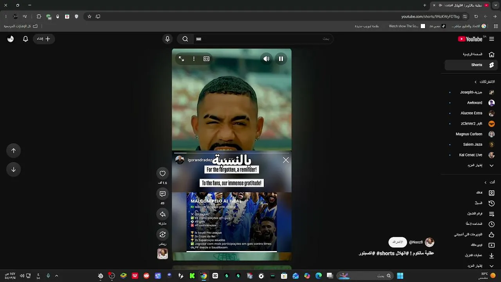Open playlists in sidebar
The width and height of the screenshot is (501, 282).
point(470,214)
